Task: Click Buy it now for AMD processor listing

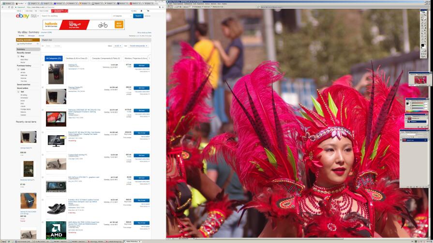Action: coord(142,223)
